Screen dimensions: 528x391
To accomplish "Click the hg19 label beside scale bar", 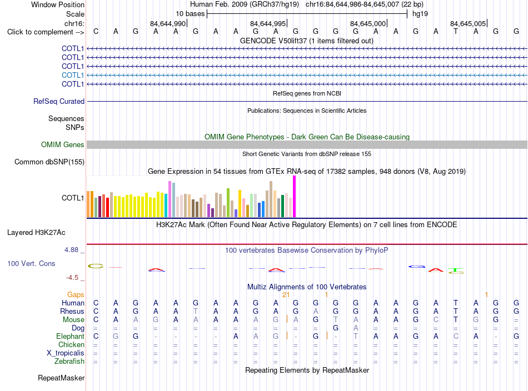I will point(420,14).
